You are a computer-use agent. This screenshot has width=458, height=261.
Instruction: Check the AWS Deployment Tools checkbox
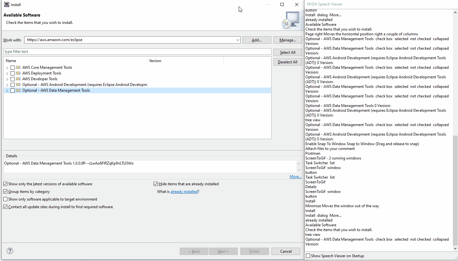point(12,73)
